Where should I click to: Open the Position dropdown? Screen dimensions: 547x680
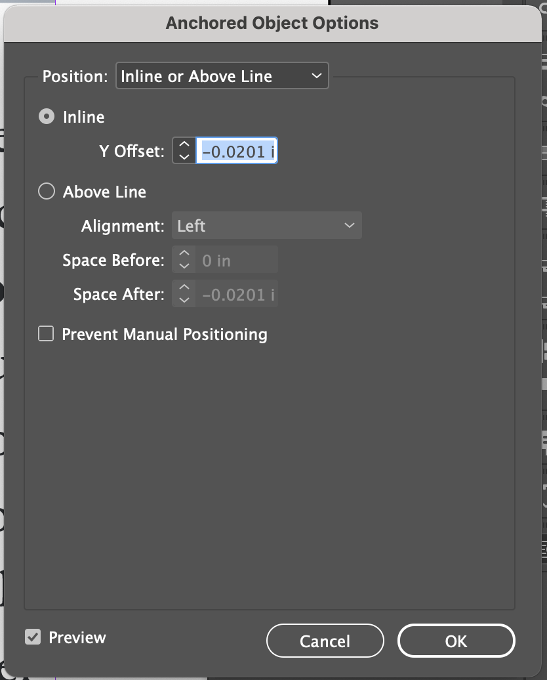(222, 75)
